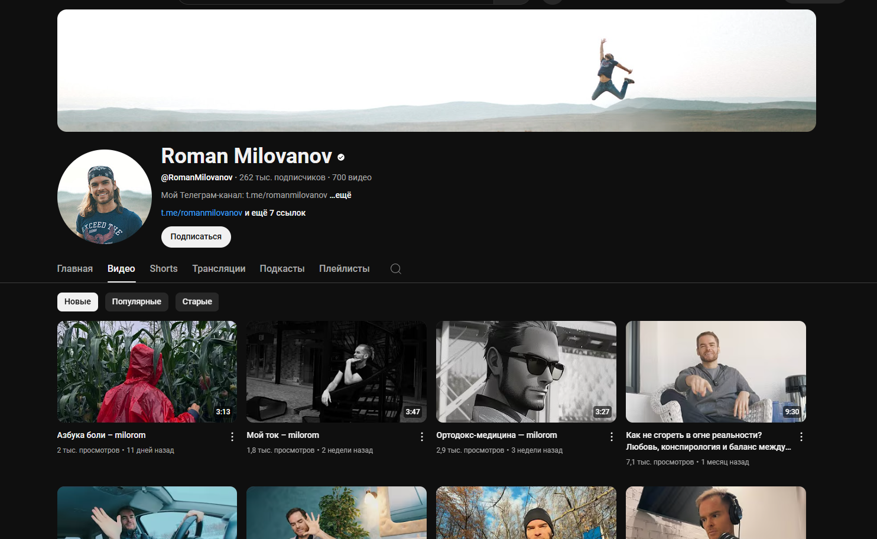Play the second-row thumbnail with houseplant and lamp
The width and height of the screenshot is (877, 539).
click(336, 512)
